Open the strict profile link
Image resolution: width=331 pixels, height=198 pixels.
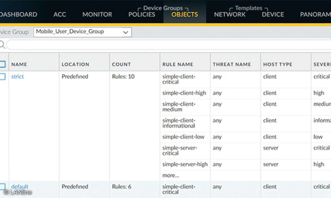17,76
